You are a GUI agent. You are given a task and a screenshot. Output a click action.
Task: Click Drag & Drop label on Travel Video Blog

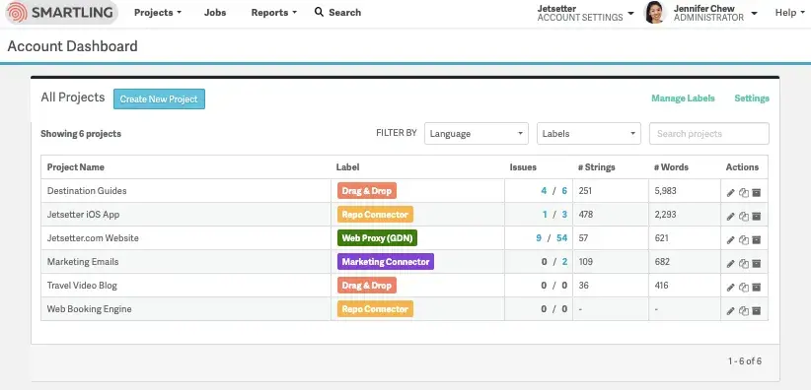click(x=367, y=286)
